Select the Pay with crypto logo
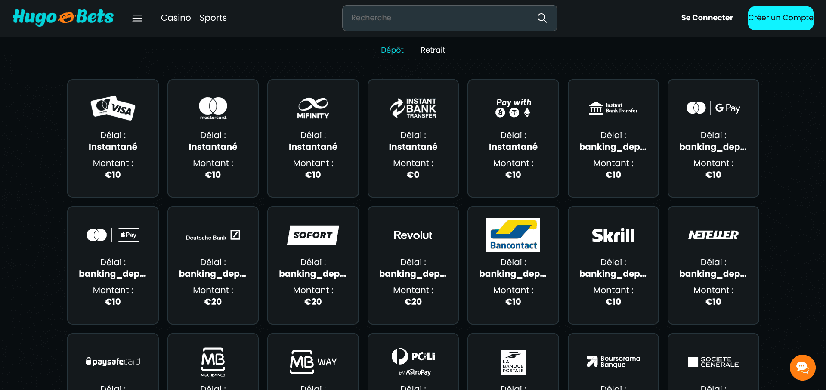Viewport: 826px width, 390px height. point(513,108)
